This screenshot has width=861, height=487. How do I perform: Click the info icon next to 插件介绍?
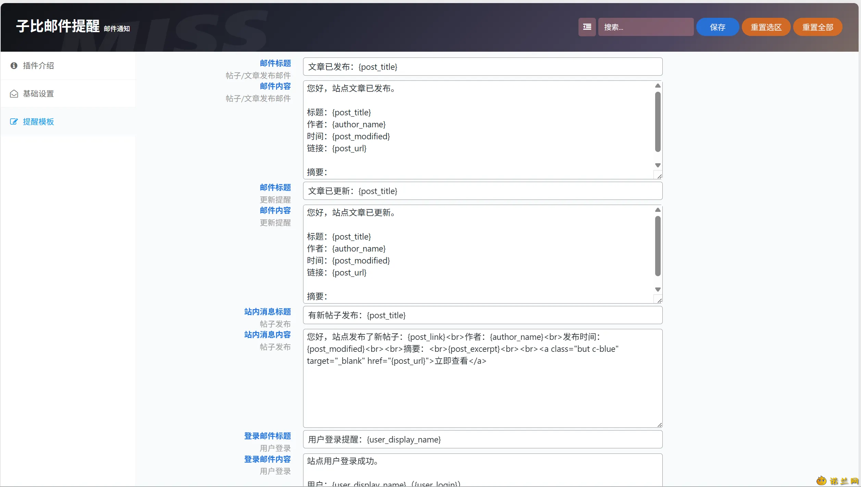(14, 66)
